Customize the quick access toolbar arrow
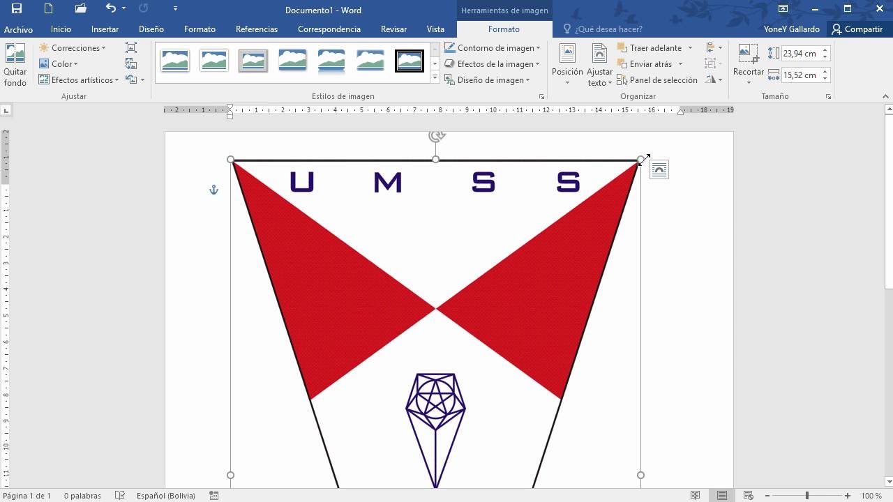 (x=175, y=8)
